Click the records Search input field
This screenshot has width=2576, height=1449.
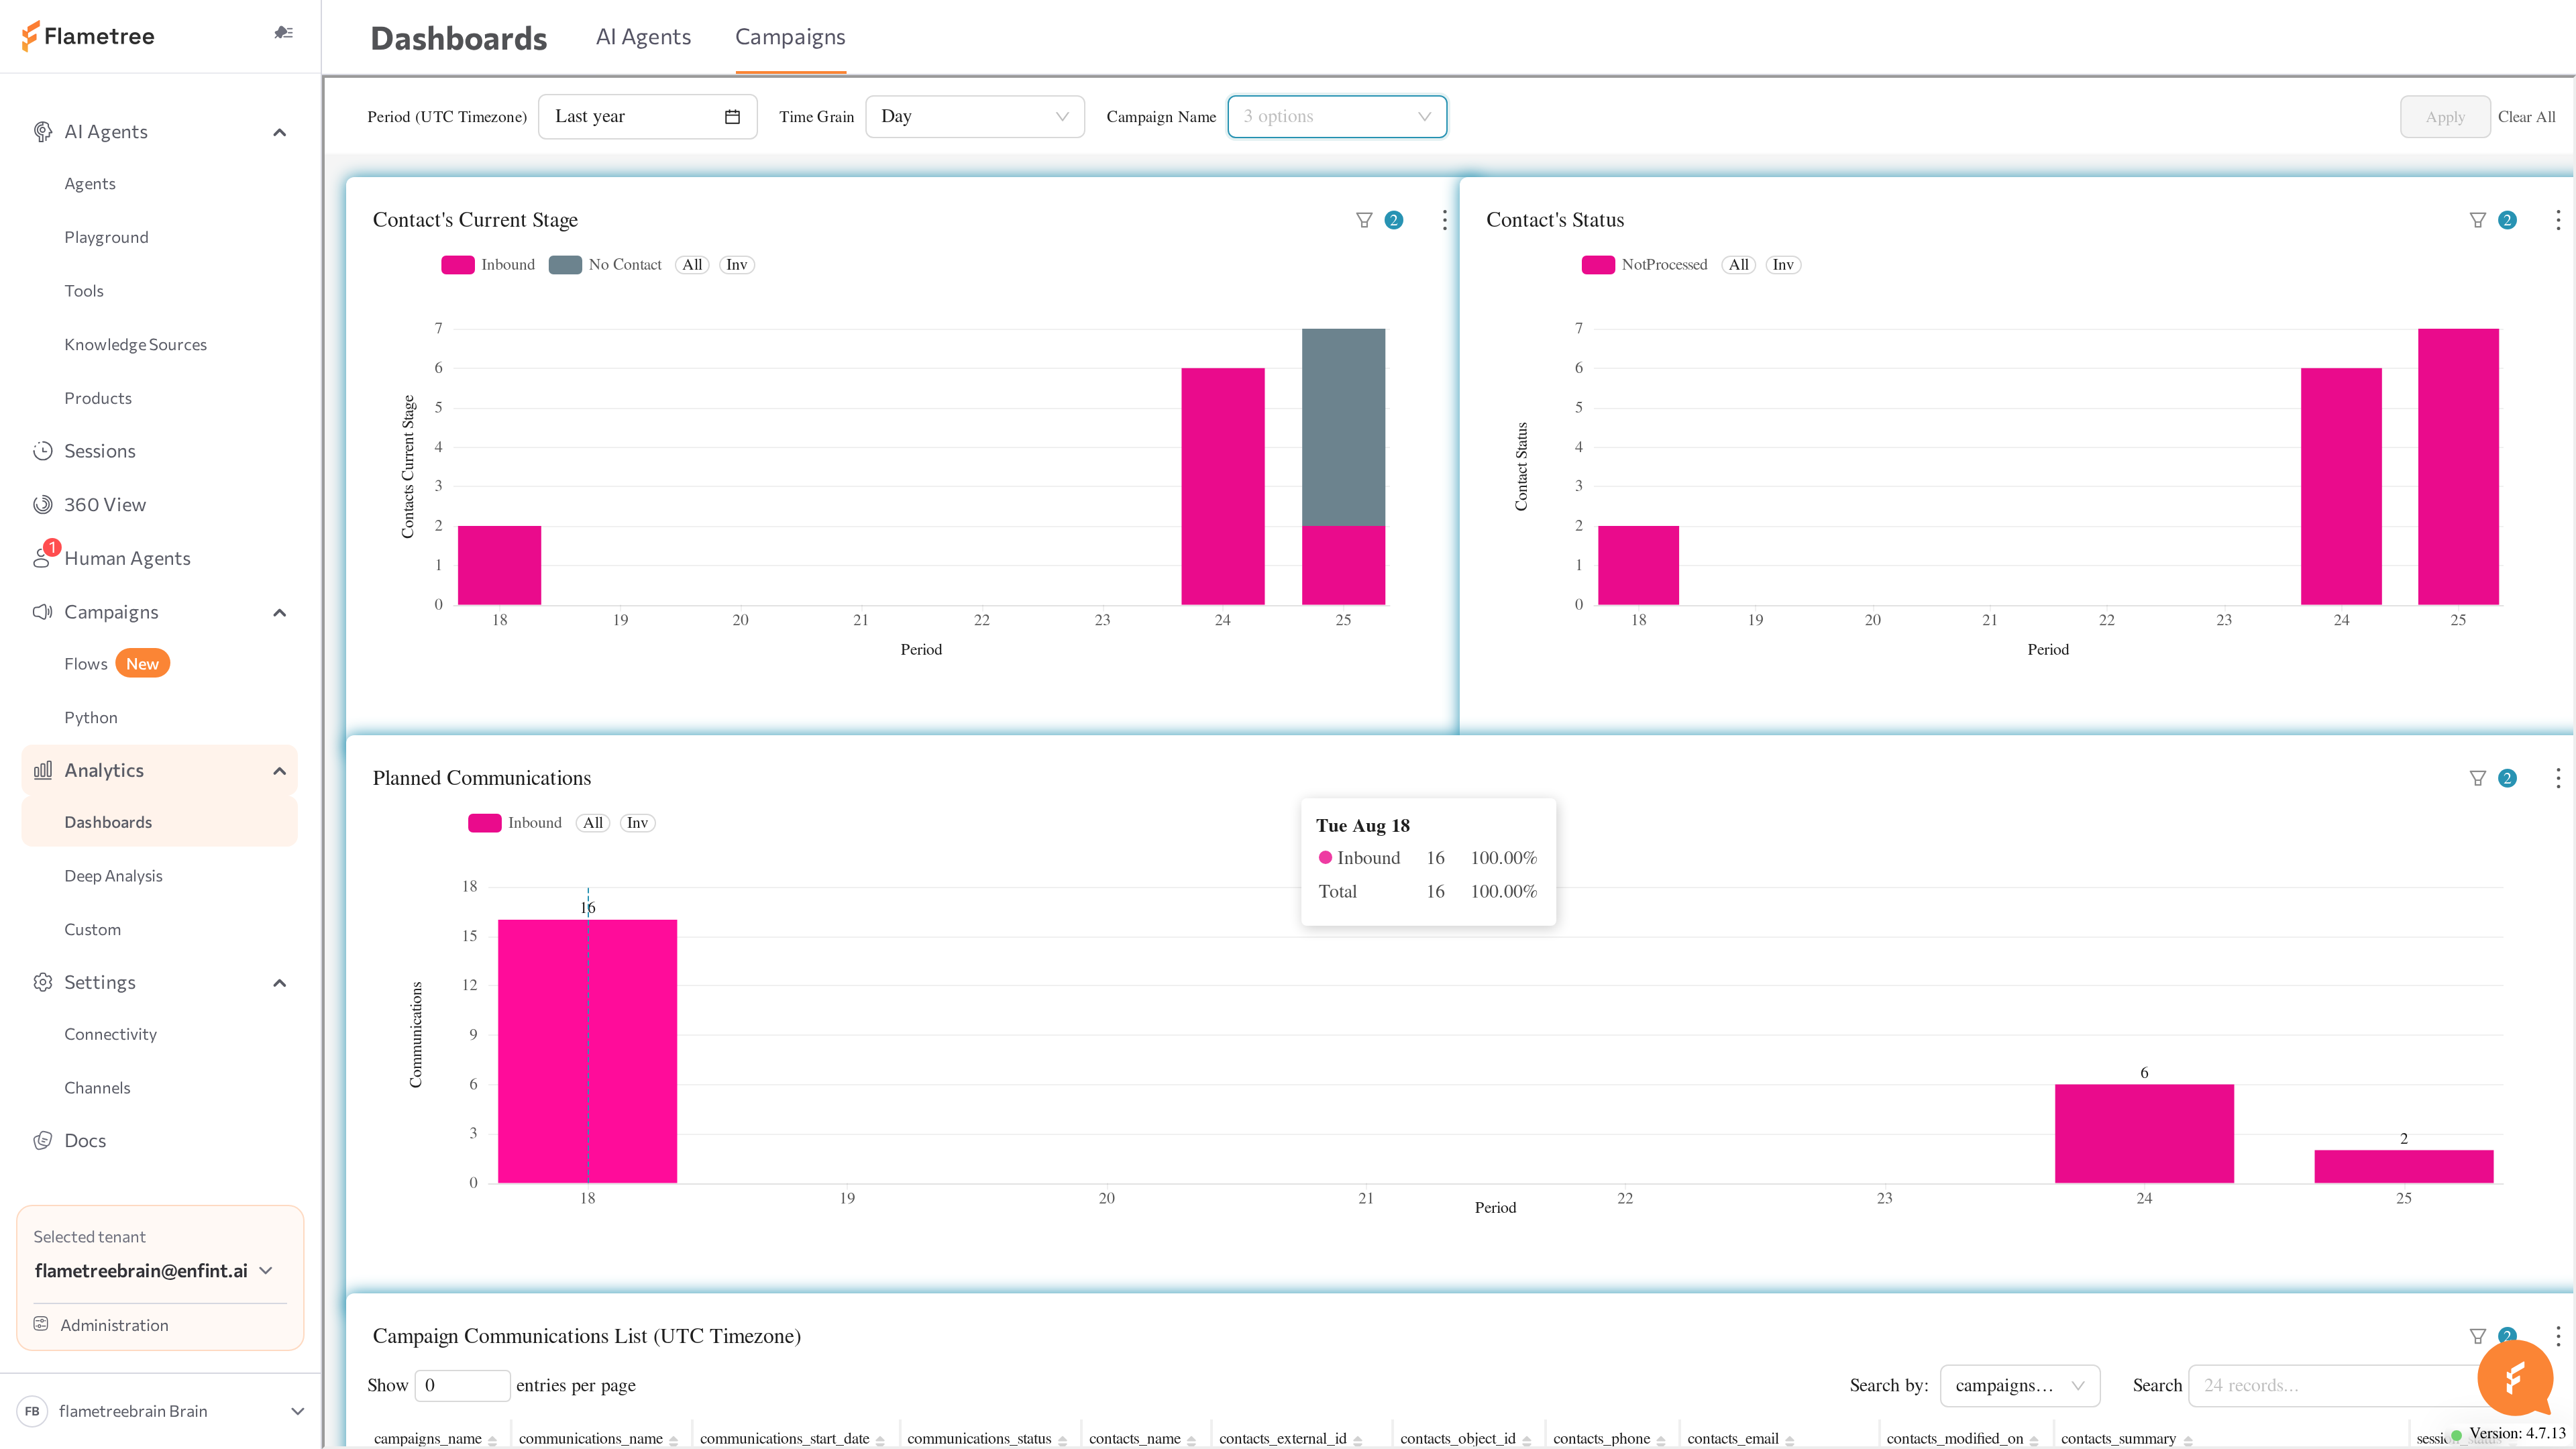[x=2337, y=1385]
